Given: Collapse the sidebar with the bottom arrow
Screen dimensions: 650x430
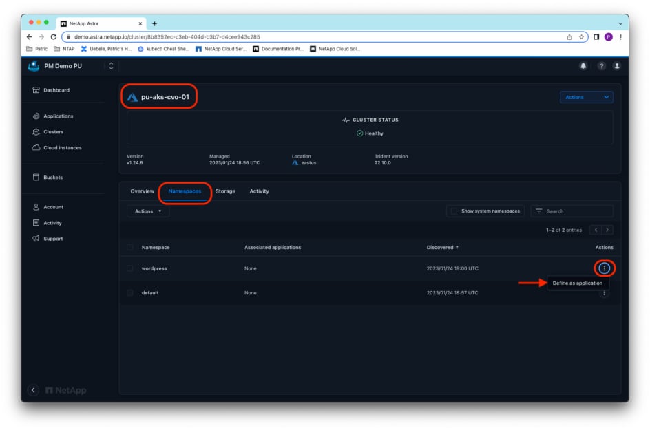Looking at the screenshot, I should (x=33, y=390).
